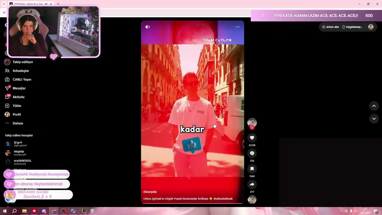
Task: Close the TikTok browser tab
Action: 51,4
